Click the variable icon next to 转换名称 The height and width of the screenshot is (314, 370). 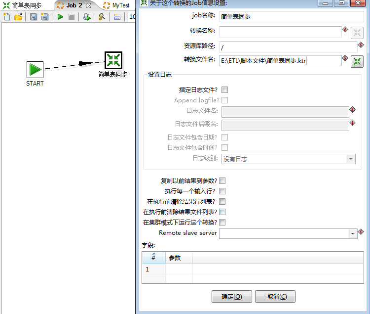pos(345,29)
